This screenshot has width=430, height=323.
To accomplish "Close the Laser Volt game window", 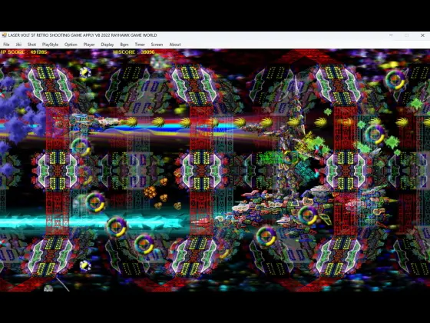I will [422, 35].
